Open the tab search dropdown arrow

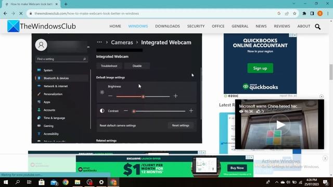(293, 4)
